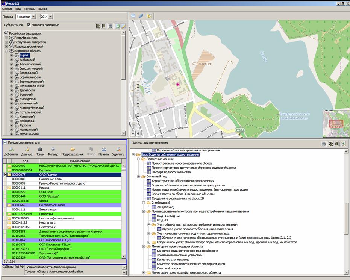Screen dimensions: 350x280
Task: Uncheck the Природопользователи checkbox
Action: (5, 143)
